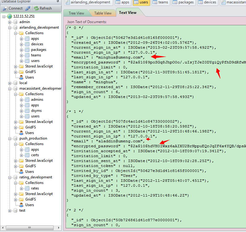Select Users person icon under push_production
246x232 pixels.
21,172
